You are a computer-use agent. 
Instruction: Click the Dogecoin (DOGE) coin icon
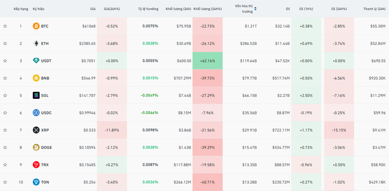pyautogui.click(x=36, y=148)
